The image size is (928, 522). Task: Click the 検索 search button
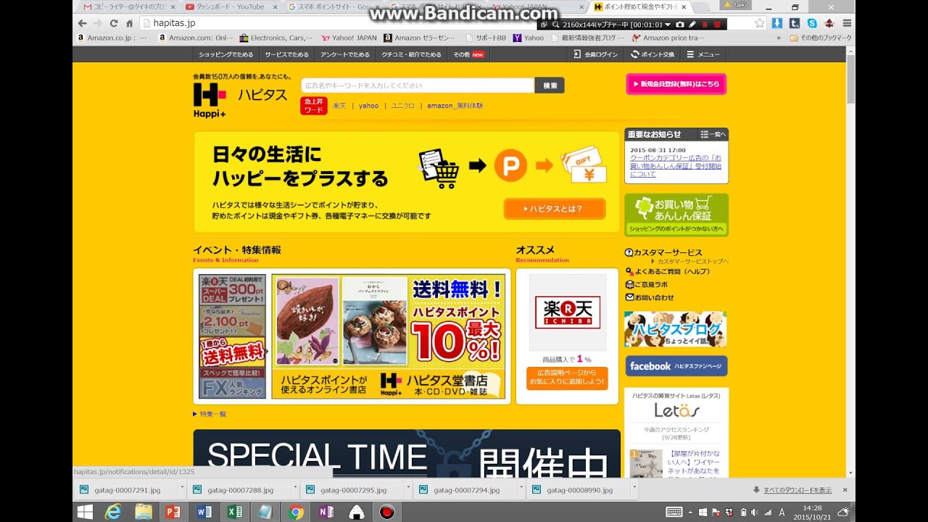coord(550,86)
